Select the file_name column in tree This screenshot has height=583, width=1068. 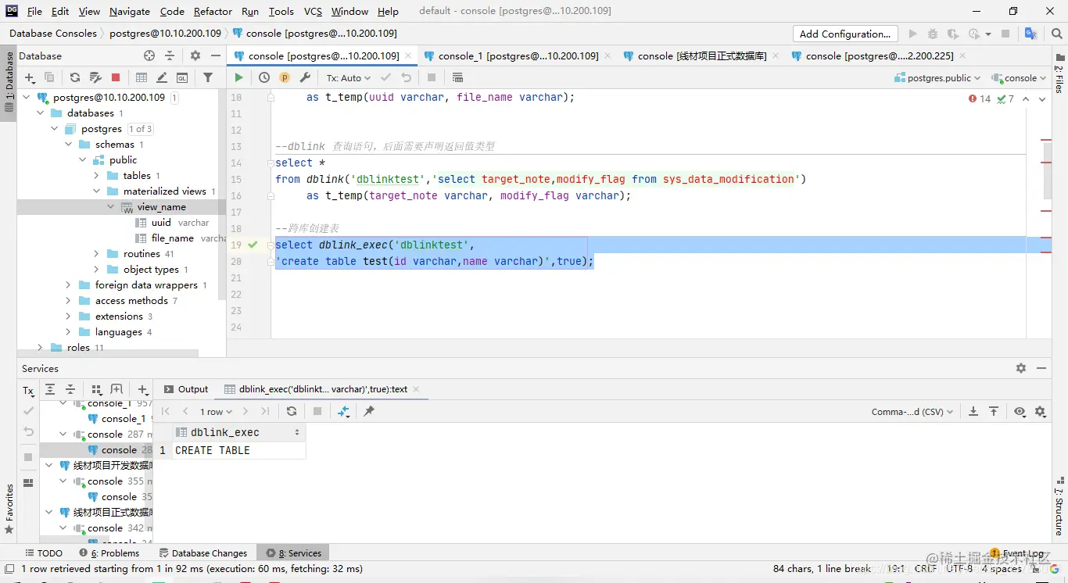[172, 238]
